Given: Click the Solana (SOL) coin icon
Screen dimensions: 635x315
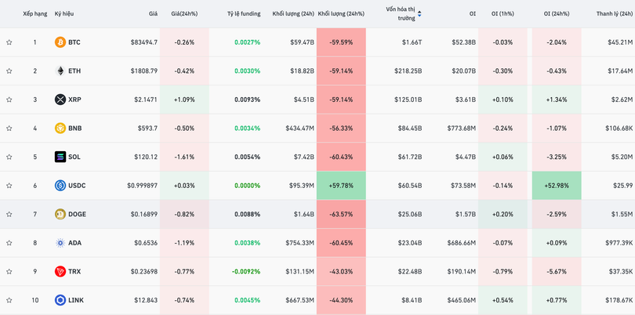Looking at the screenshot, I should click(60, 157).
